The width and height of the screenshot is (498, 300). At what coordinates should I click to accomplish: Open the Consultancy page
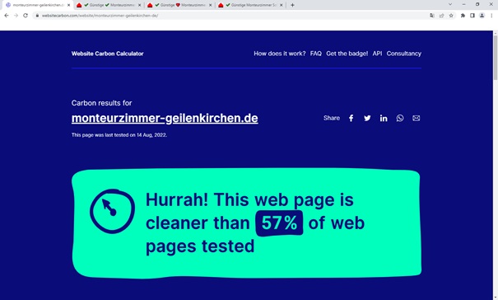point(404,54)
